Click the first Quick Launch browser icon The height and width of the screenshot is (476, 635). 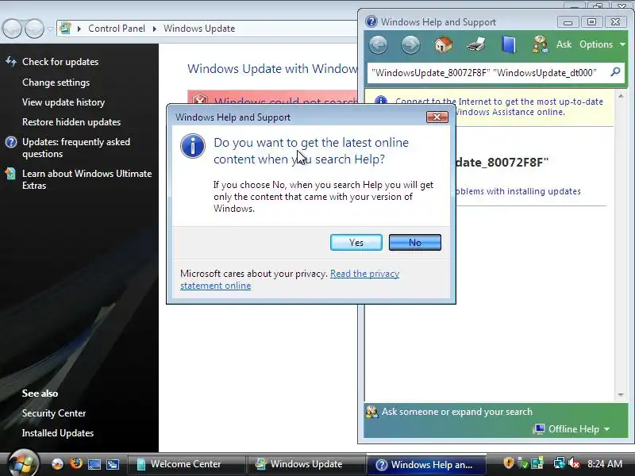(57, 464)
